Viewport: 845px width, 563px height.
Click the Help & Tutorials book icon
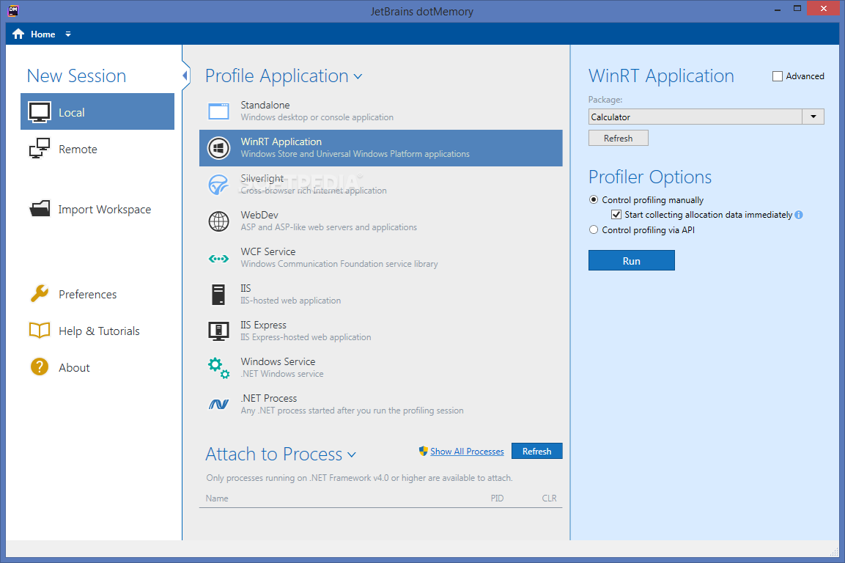40,330
